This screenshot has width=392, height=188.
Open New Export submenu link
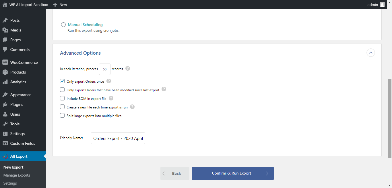point(13,167)
